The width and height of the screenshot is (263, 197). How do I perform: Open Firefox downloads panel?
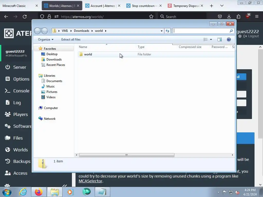229,16
